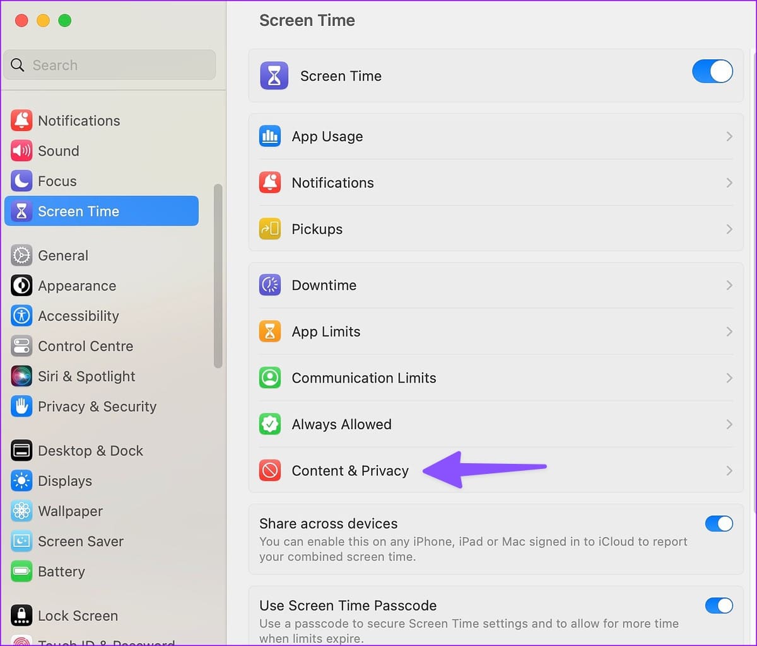Open App Limits settings label
This screenshot has height=646, width=757.
click(x=326, y=332)
